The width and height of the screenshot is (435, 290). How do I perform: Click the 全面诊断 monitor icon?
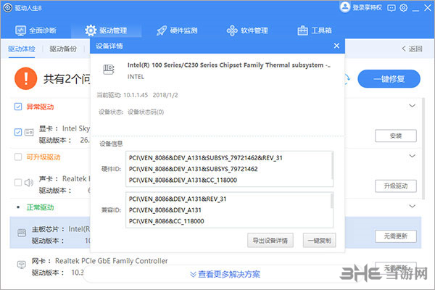click(x=20, y=30)
